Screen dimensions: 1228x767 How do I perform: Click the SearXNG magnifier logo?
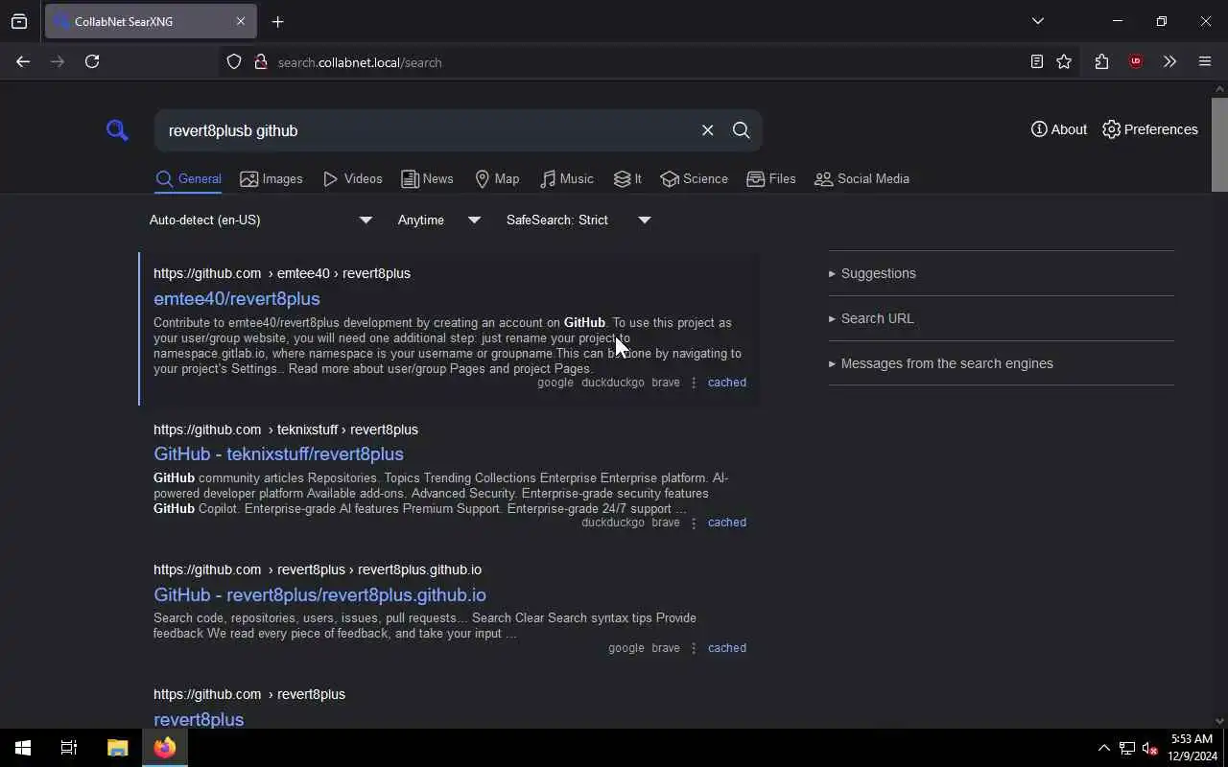(x=117, y=130)
